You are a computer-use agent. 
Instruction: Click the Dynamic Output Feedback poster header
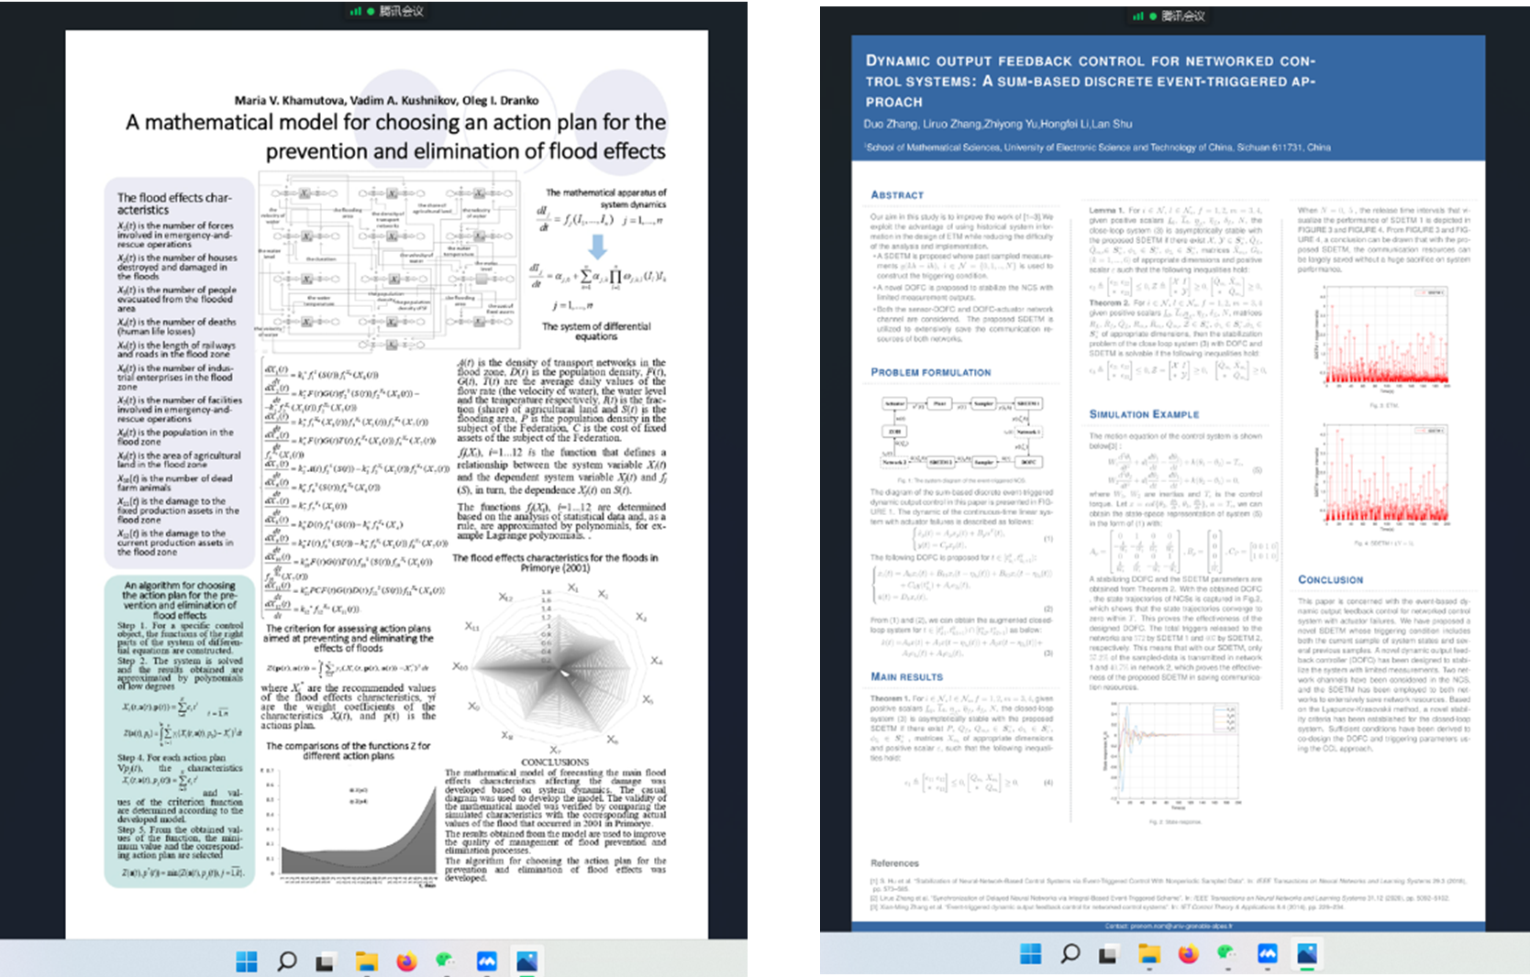click(1090, 81)
